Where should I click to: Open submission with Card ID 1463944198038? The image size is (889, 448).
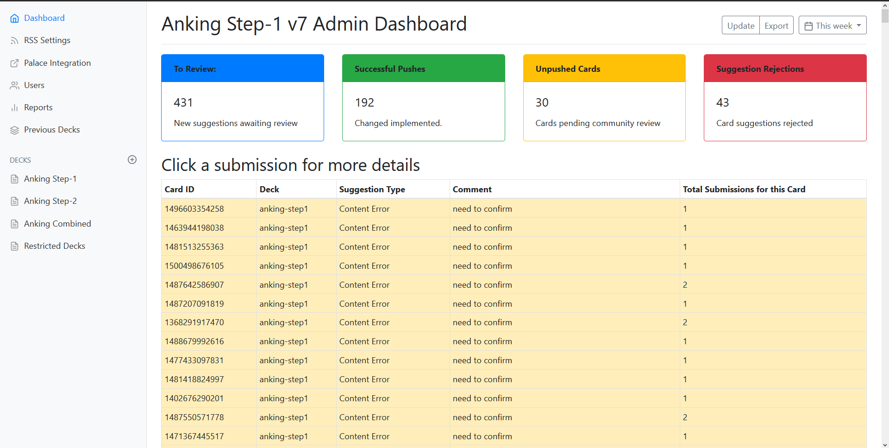coord(514,228)
